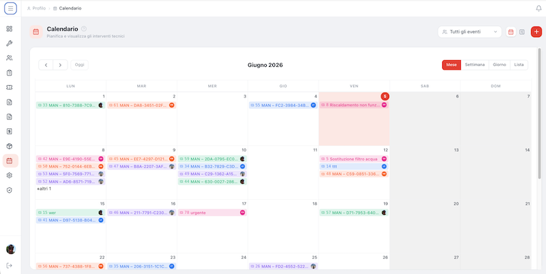
Task: Open event 47 MAN – B8A-2207
Action: 141,166
